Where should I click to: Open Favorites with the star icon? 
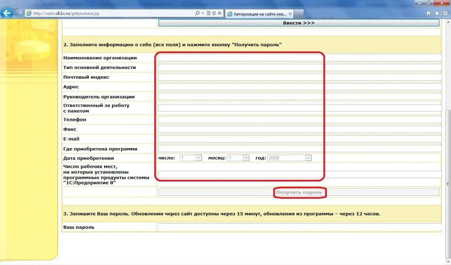[437, 13]
